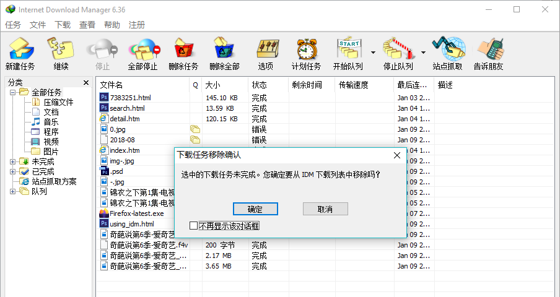This screenshot has width=560, height=297.
Task: Close the 下载任务移除确认 dialog
Action: pos(397,155)
